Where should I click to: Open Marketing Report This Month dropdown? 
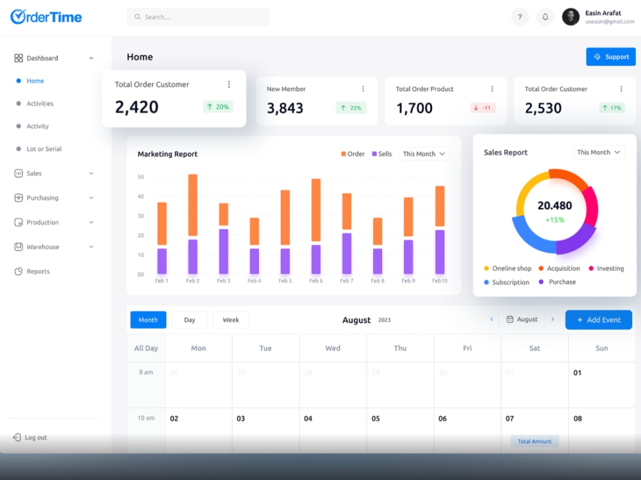pos(424,154)
